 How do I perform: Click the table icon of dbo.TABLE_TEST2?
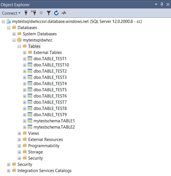pyautogui.click(x=30, y=71)
